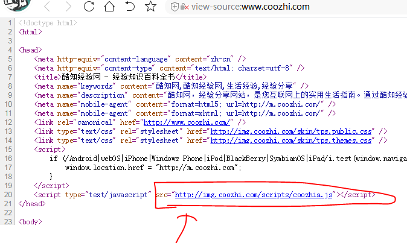Viewport: 407px width, 243px height.
Task: Click the window.location.href assignment line
Action: [153, 168]
